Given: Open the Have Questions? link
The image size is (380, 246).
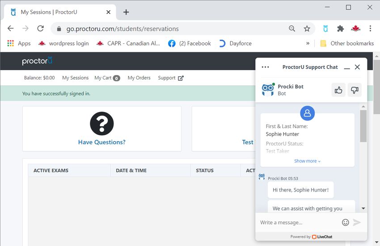Looking at the screenshot, I should [x=102, y=142].
